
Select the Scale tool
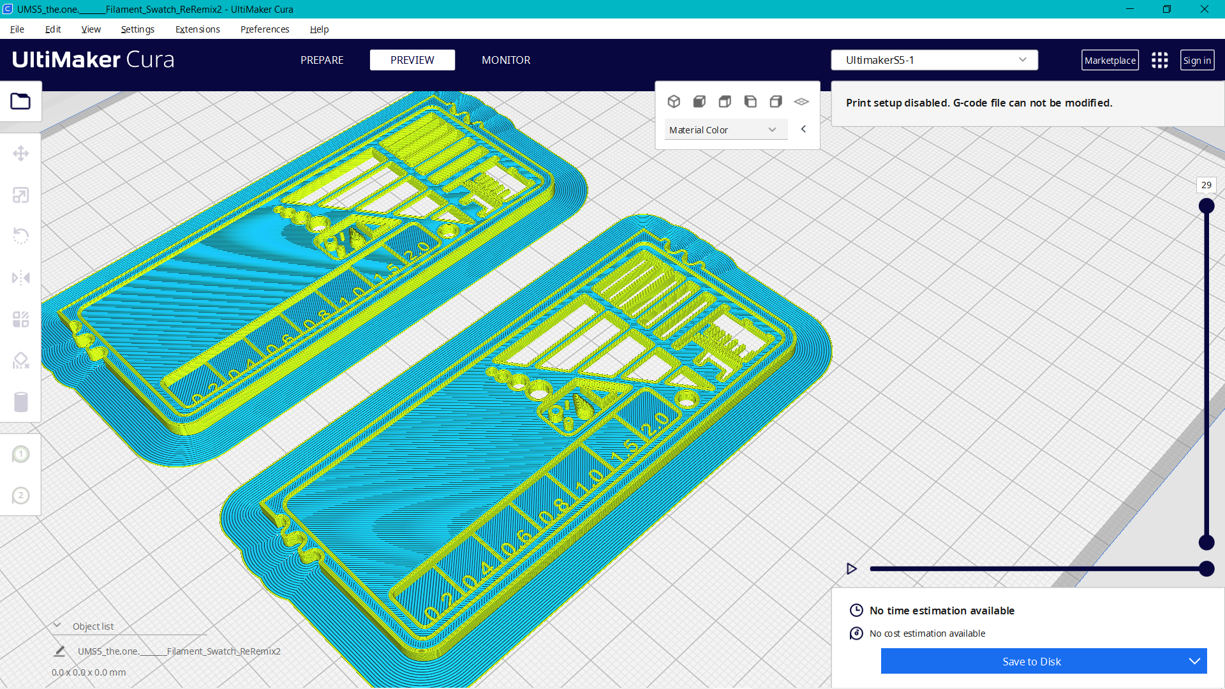[x=21, y=195]
